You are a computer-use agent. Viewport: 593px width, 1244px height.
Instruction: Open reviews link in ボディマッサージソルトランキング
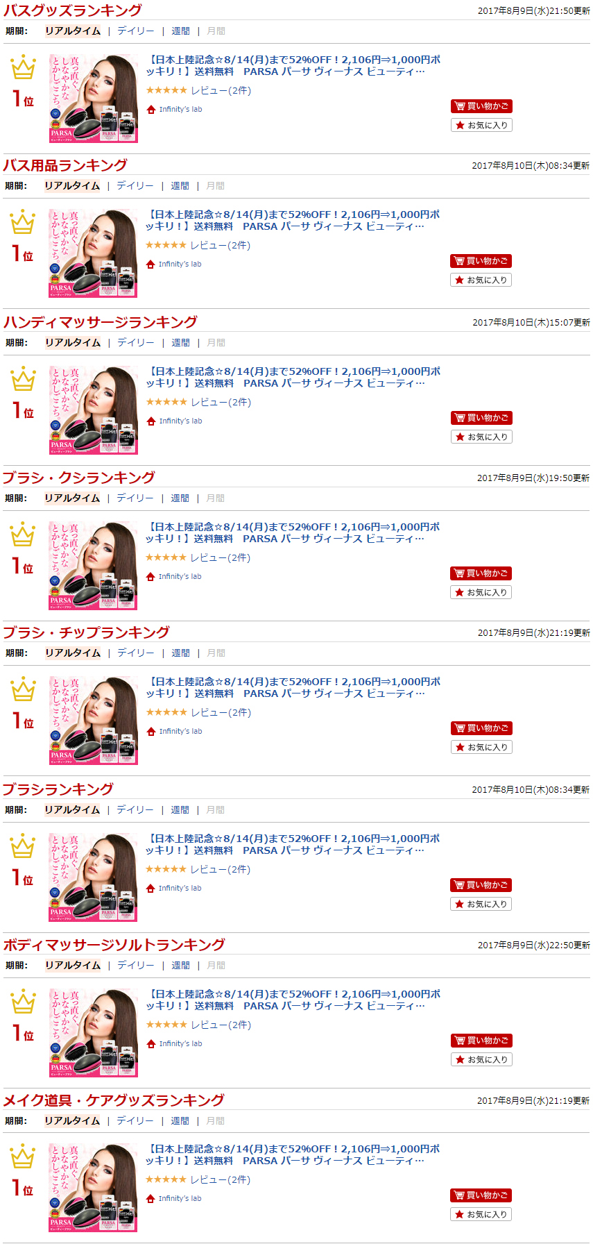click(221, 1025)
